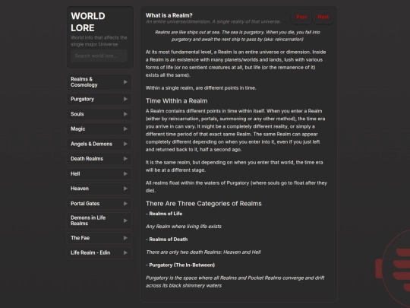This screenshot has width=410, height=308.
Task: Click 'Any Realm where living life exists'
Action: pos(184,227)
